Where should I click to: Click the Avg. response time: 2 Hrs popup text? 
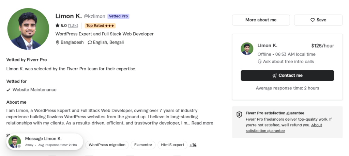(57, 145)
